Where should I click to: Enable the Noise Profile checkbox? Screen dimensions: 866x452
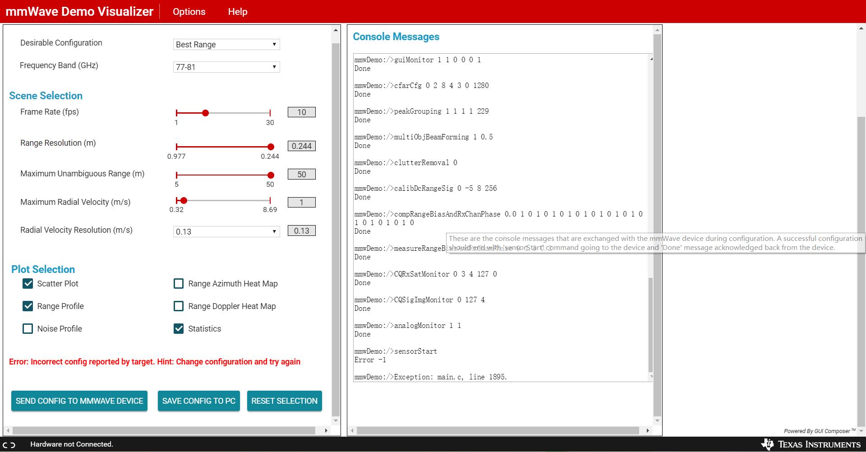(x=28, y=328)
